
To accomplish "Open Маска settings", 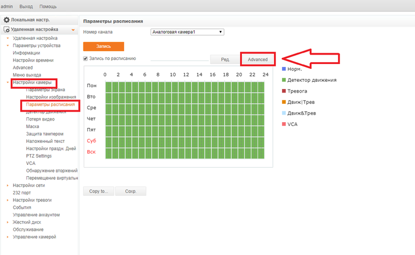I will 33,126.
